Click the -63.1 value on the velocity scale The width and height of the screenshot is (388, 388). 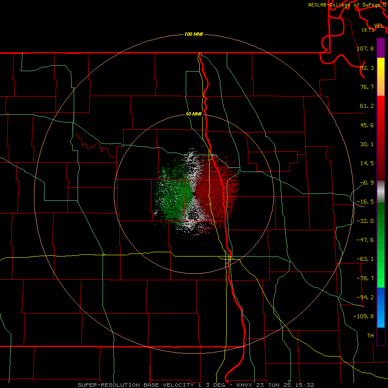365,259
